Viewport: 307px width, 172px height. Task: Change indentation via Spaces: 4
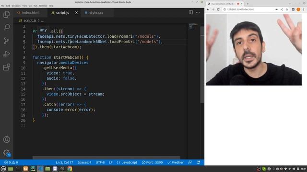point(84,162)
